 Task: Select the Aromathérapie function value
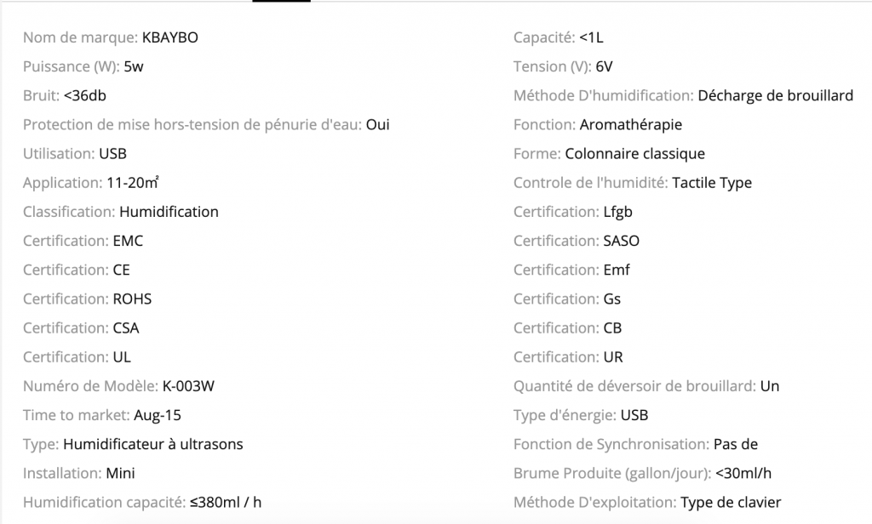point(630,124)
